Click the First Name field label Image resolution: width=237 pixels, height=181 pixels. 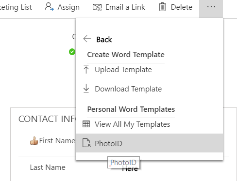pyautogui.click(x=57, y=141)
